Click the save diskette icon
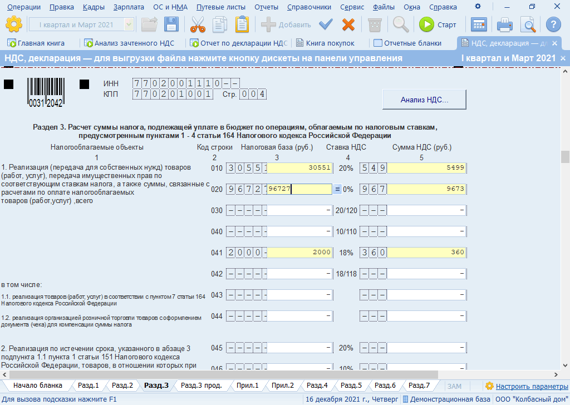This screenshot has width=570, height=405. (x=171, y=24)
